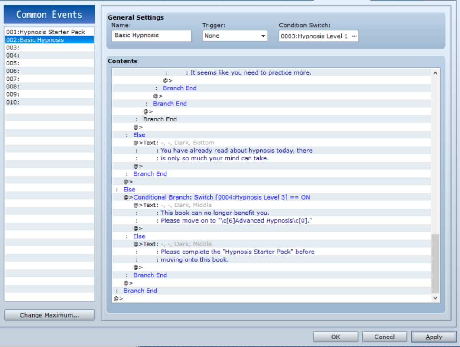
Task: Select line 'is only so much your mind can take.'
Action: click(x=272, y=158)
